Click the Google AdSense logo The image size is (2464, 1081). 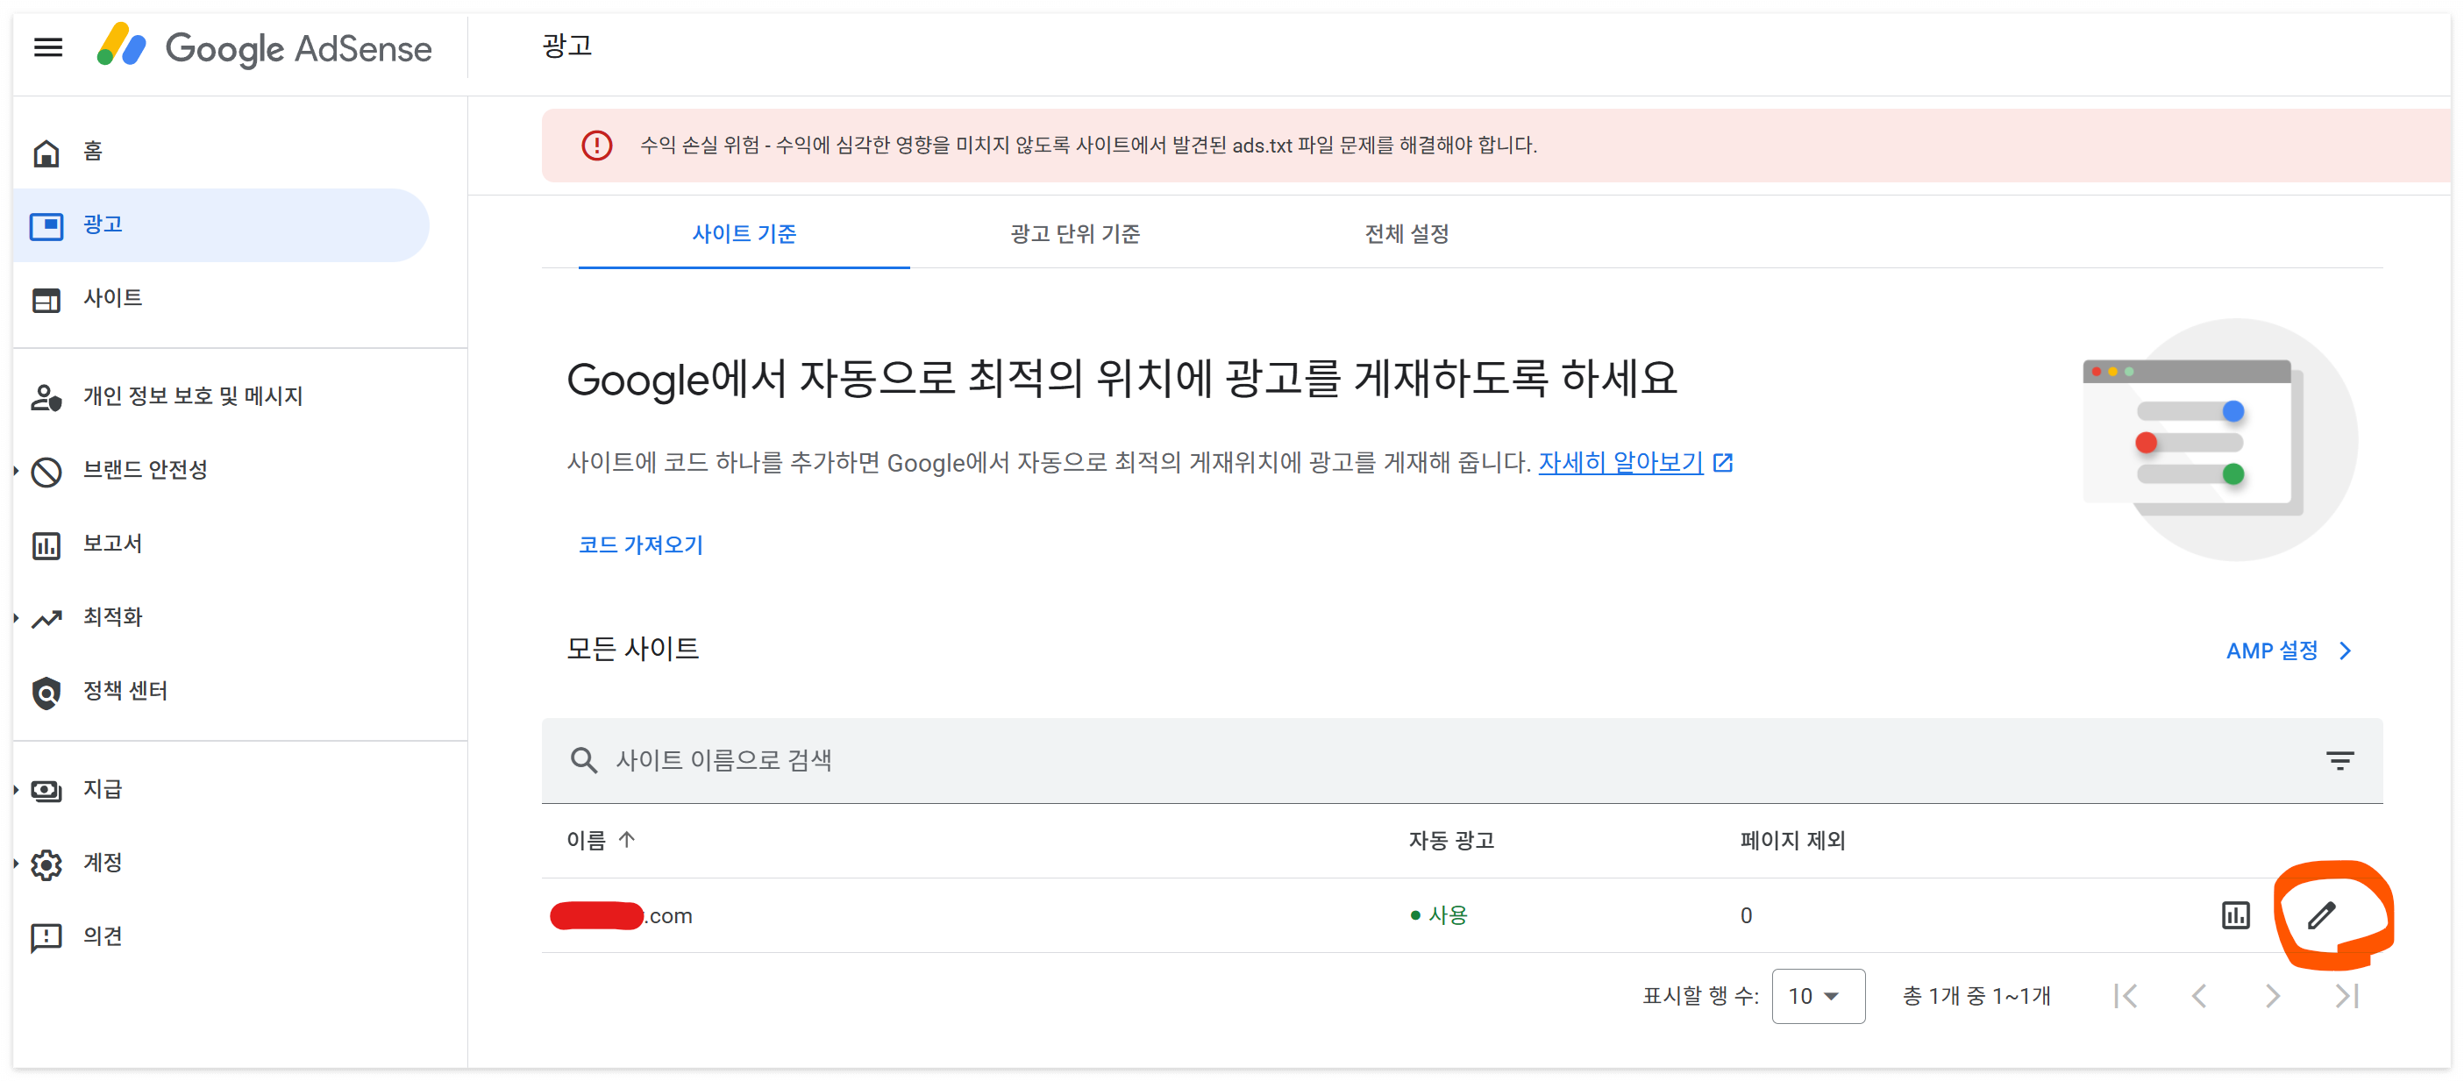coord(265,46)
